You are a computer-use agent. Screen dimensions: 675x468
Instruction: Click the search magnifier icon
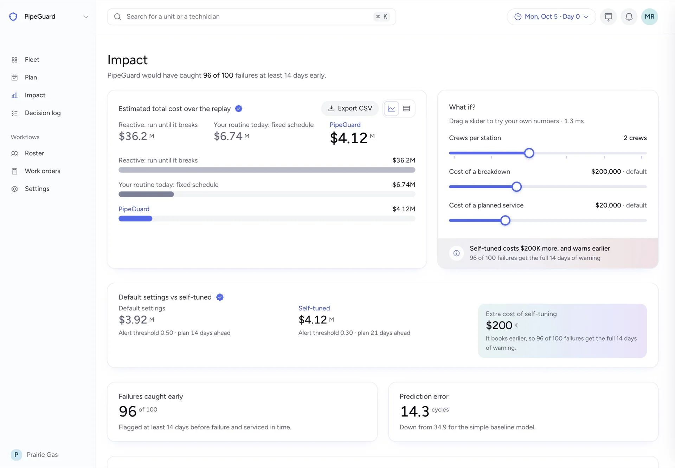pyautogui.click(x=118, y=17)
